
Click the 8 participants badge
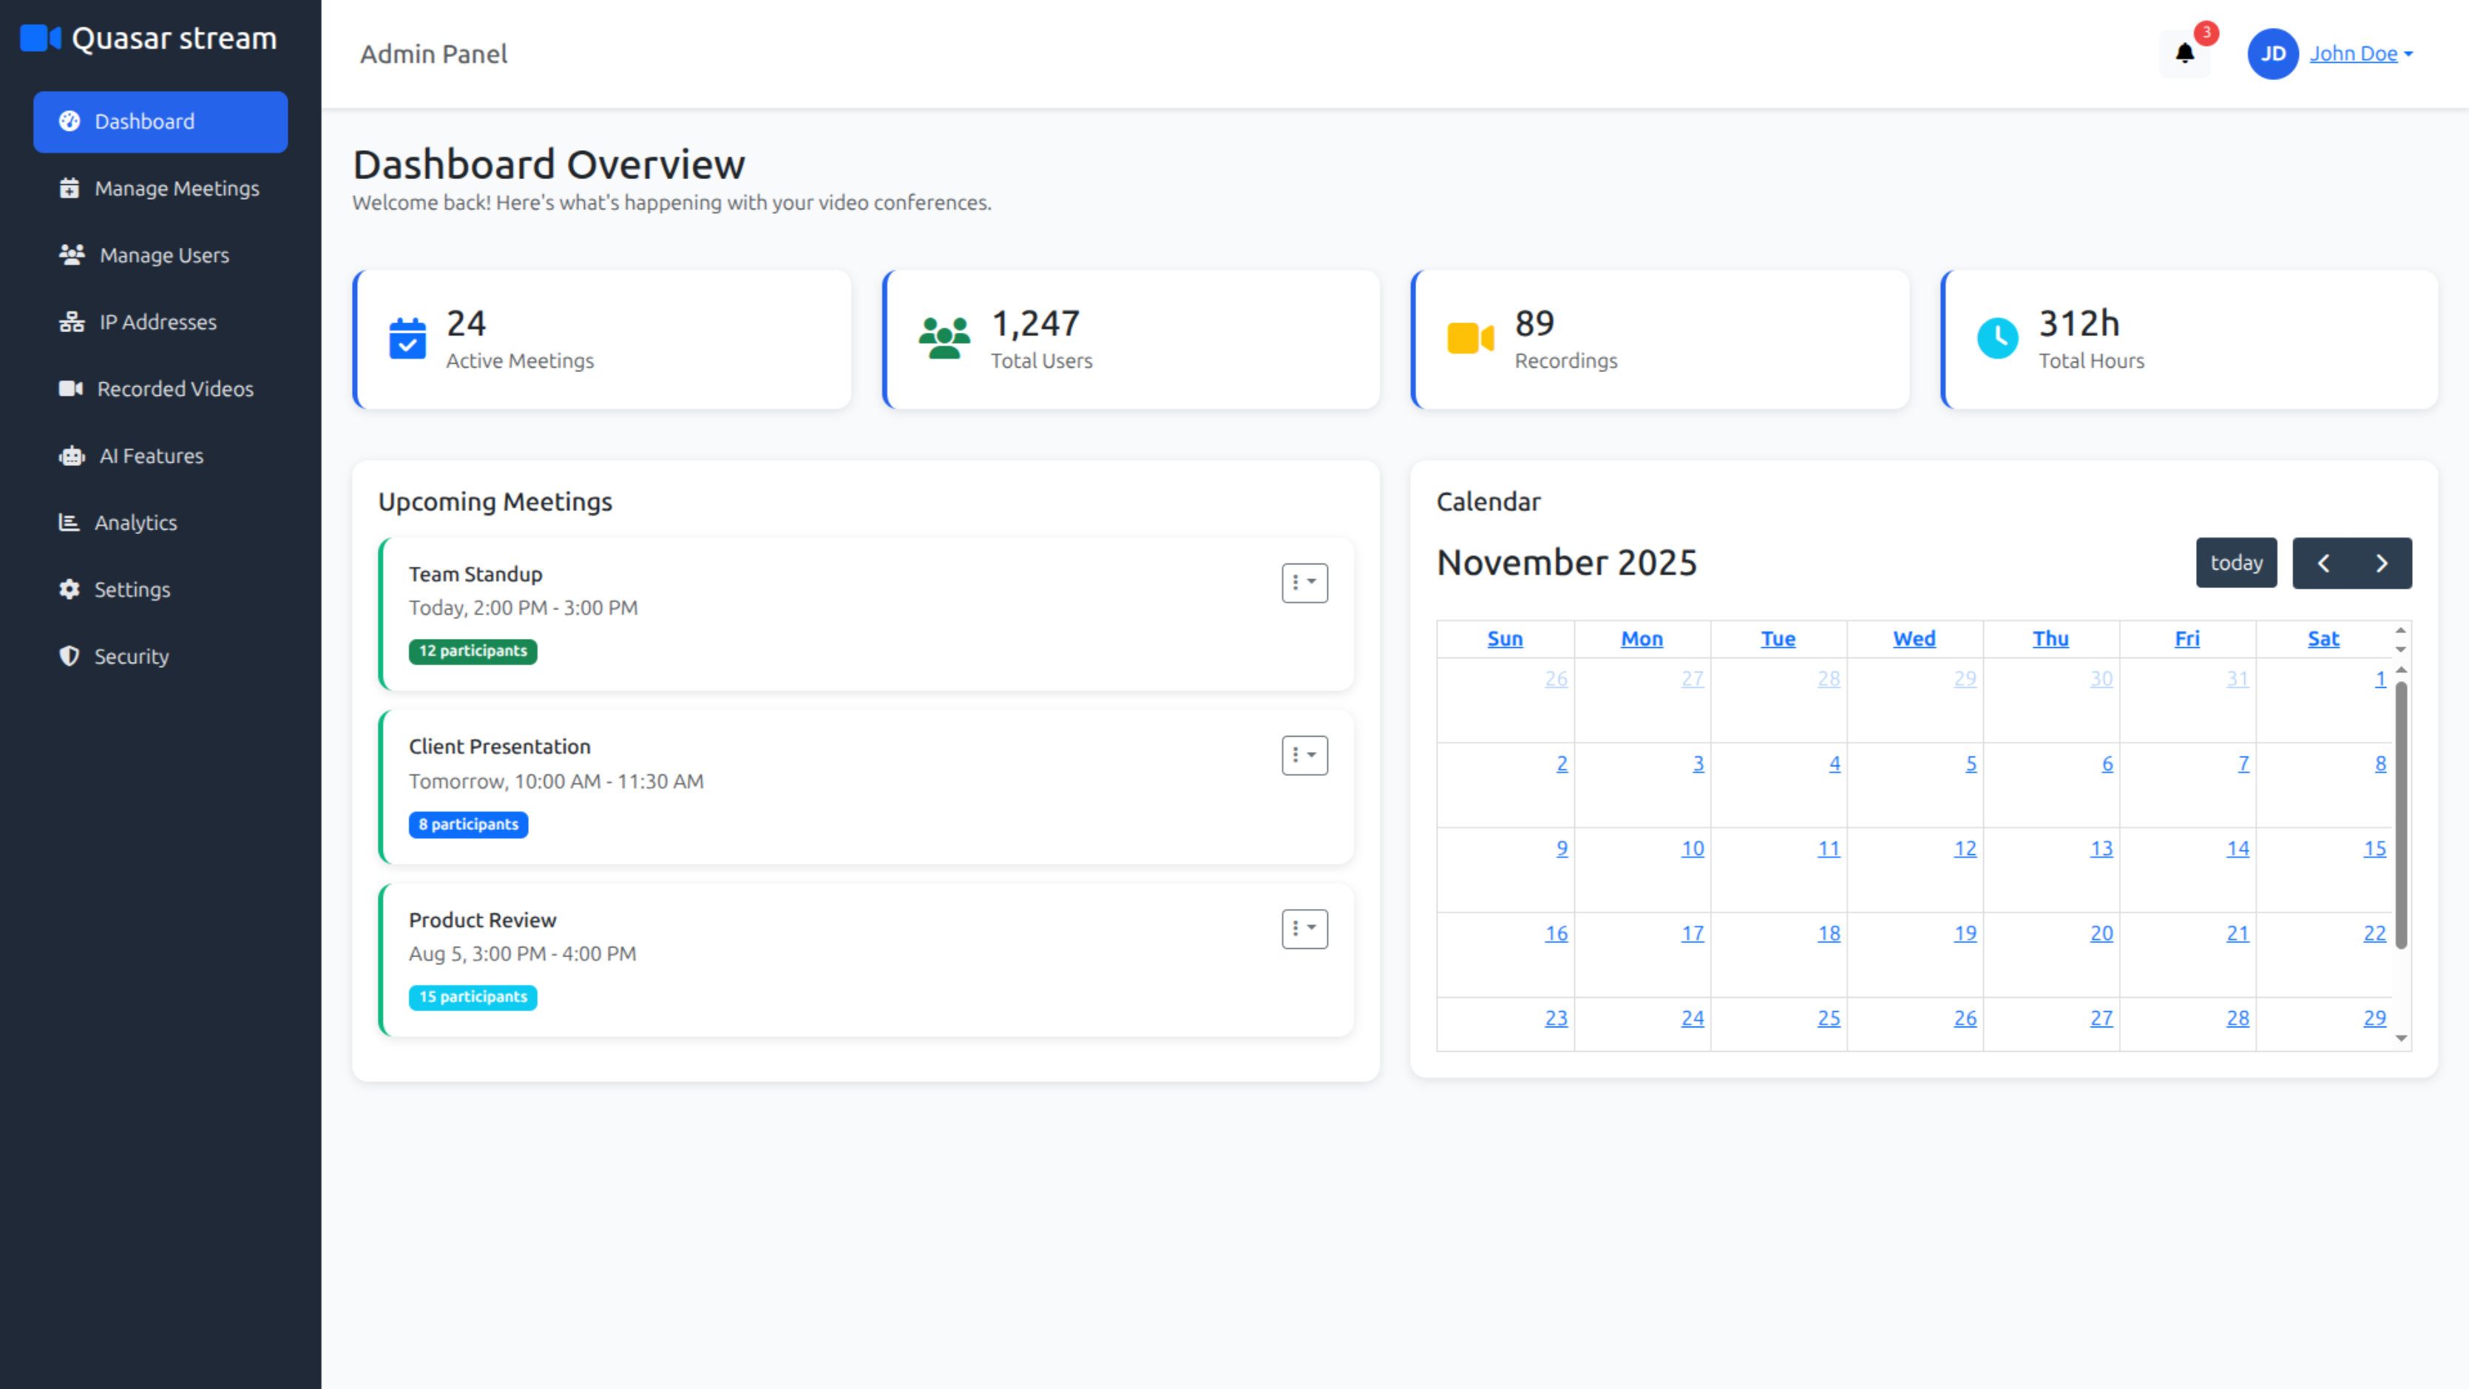point(469,825)
